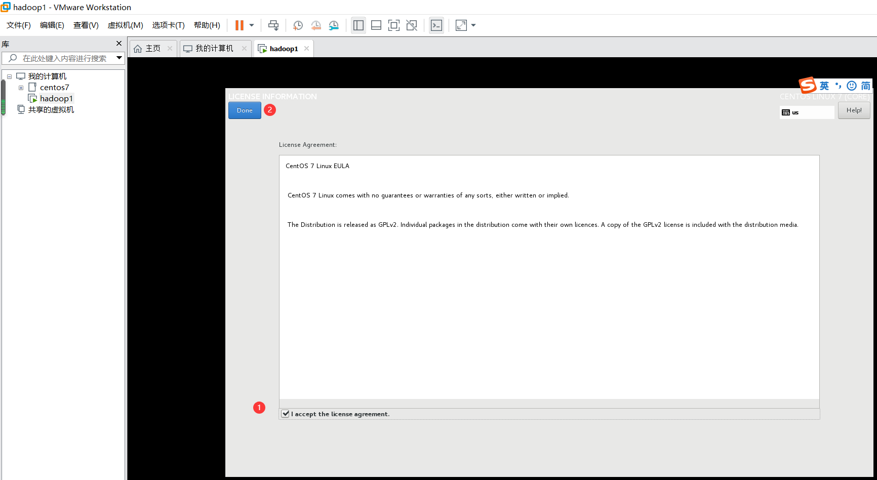Viewport: 877px width, 480px height.
Task: Open the 虚拟机(M) menu
Action: 126,25
